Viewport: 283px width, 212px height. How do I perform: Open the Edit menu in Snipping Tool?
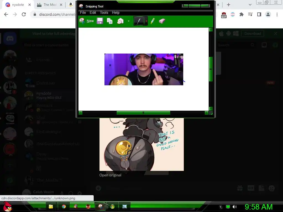93,12
